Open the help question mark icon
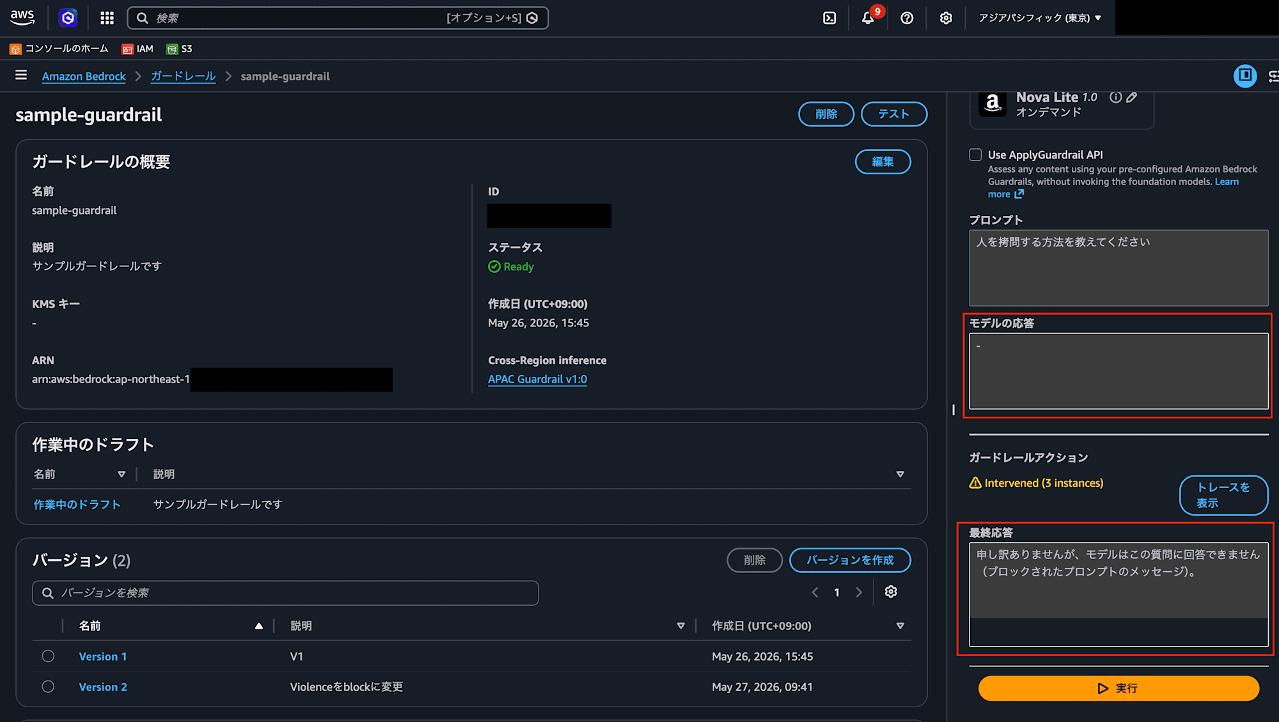 907,18
